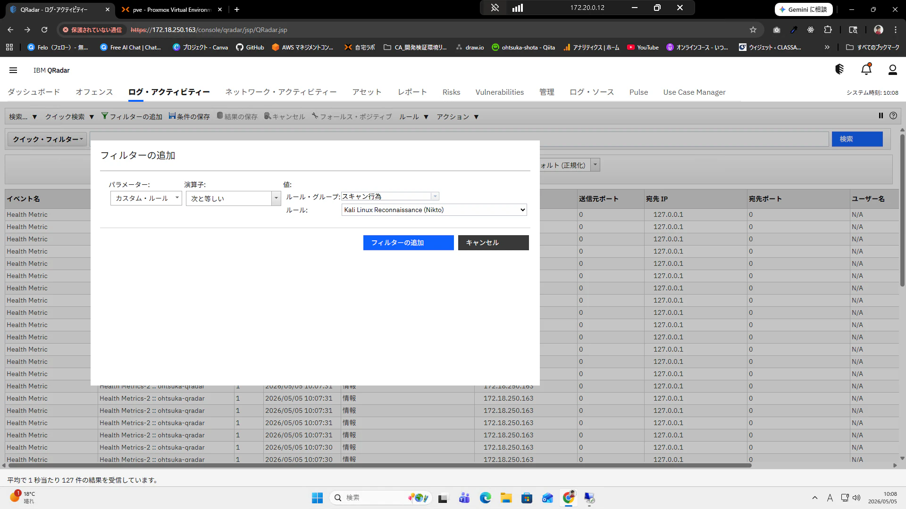Click the Gemini に相談 button
Screen dimensions: 906x509
point(804,9)
